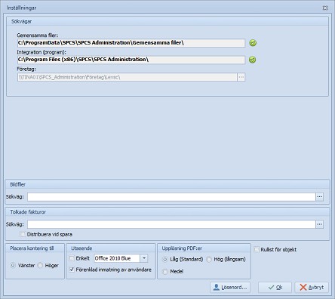The width and height of the screenshot is (335, 299).
Task: Close the Inställningar dialog
Action: 325,8
